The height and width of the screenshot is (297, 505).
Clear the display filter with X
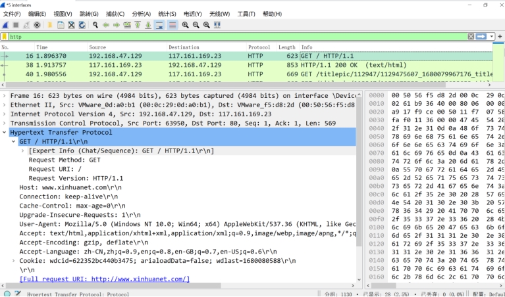pos(471,37)
